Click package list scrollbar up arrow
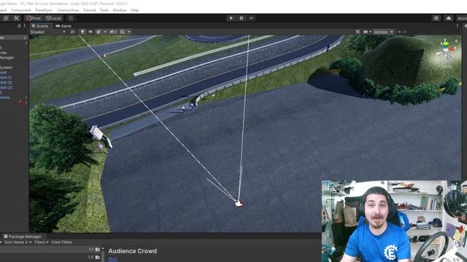 pyautogui.click(x=103, y=249)
